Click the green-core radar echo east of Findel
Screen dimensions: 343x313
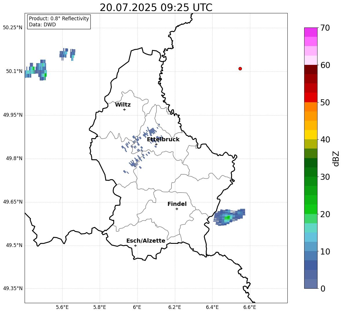[x=229, y=217]
